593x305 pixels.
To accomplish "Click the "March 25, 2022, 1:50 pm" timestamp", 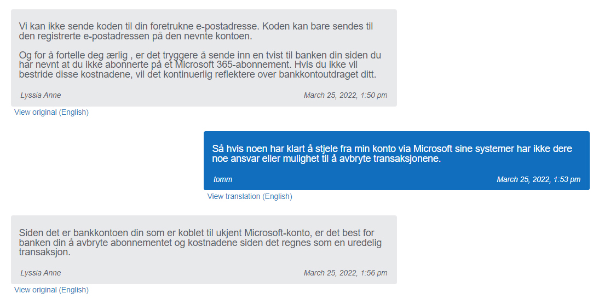I will pyautogui.click(x=346, y=95).
